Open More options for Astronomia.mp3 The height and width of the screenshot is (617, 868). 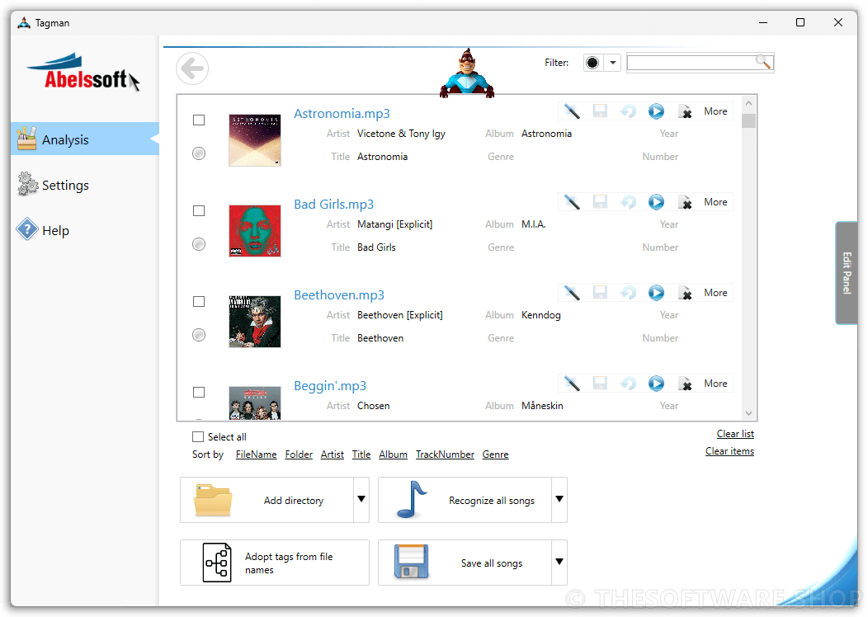[x=715, y=111]
